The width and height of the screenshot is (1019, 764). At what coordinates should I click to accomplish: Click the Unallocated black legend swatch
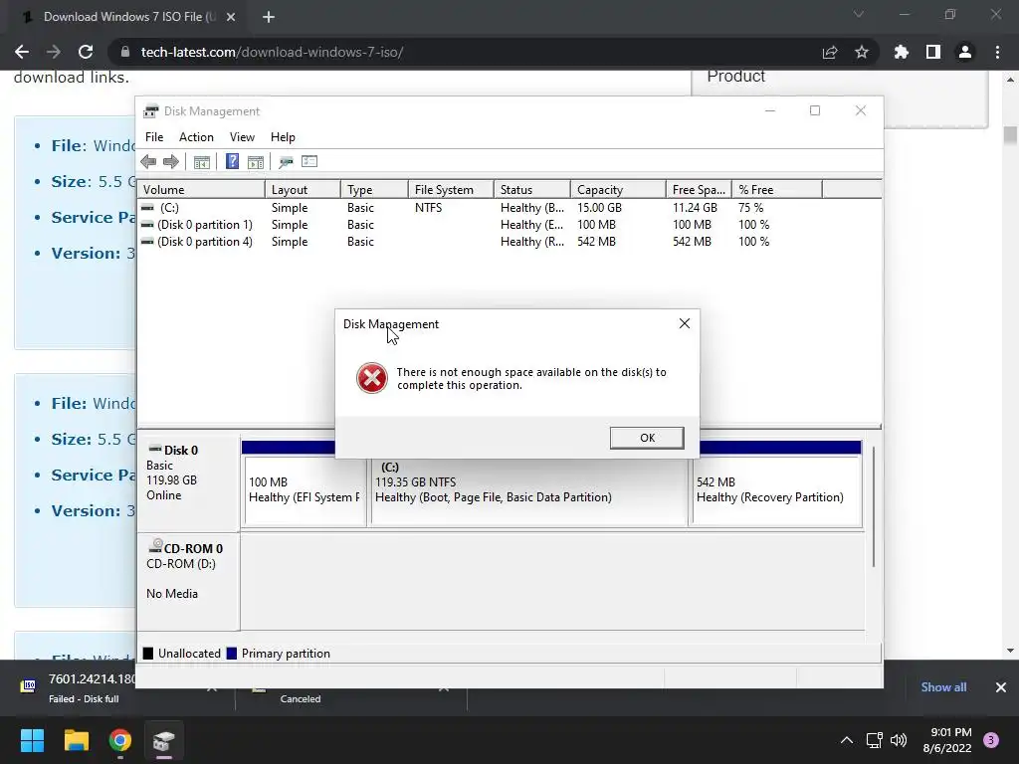(x=148, y=654)
